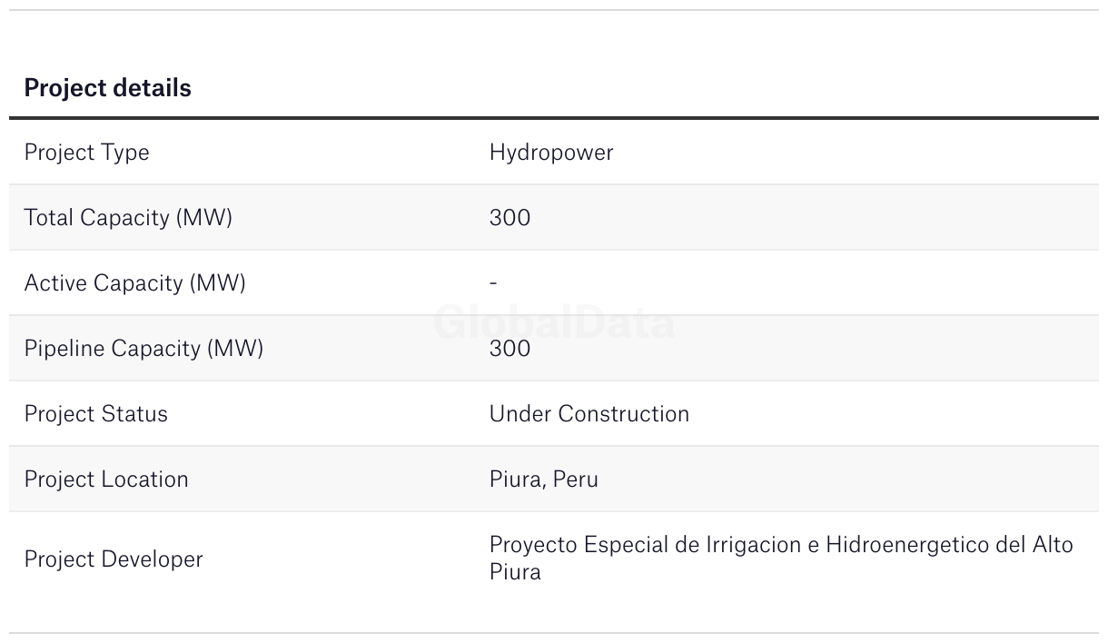Click the word Piura under the developer name
The image size is (1108, 643).
coord(515,572)
